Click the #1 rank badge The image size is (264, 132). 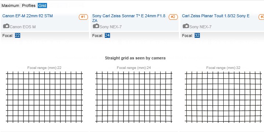pyautogui.click(x=83, y=17)
